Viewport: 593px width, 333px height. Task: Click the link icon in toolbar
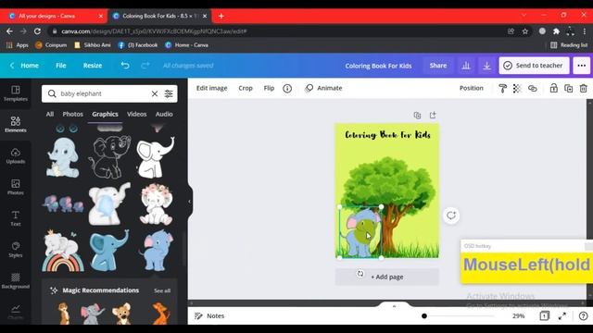pos(533,89)
